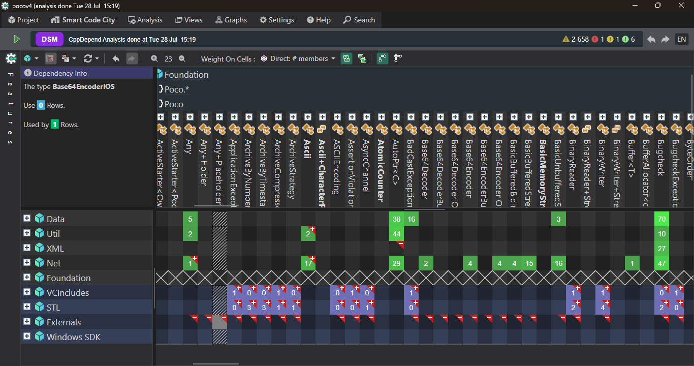Image resolution: width=694 pixels, height=366 pixels.
Task: Expand the Externals row
Action: tap(26, 321)
